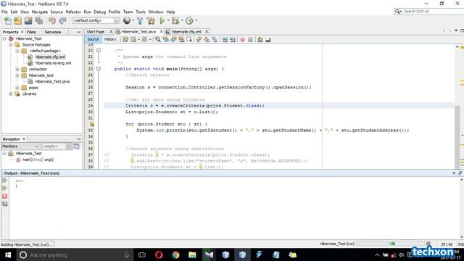Viewport: 464px width, 261px height.
Task: Click the Save All toolbar icon
Action: click(39, 21)
